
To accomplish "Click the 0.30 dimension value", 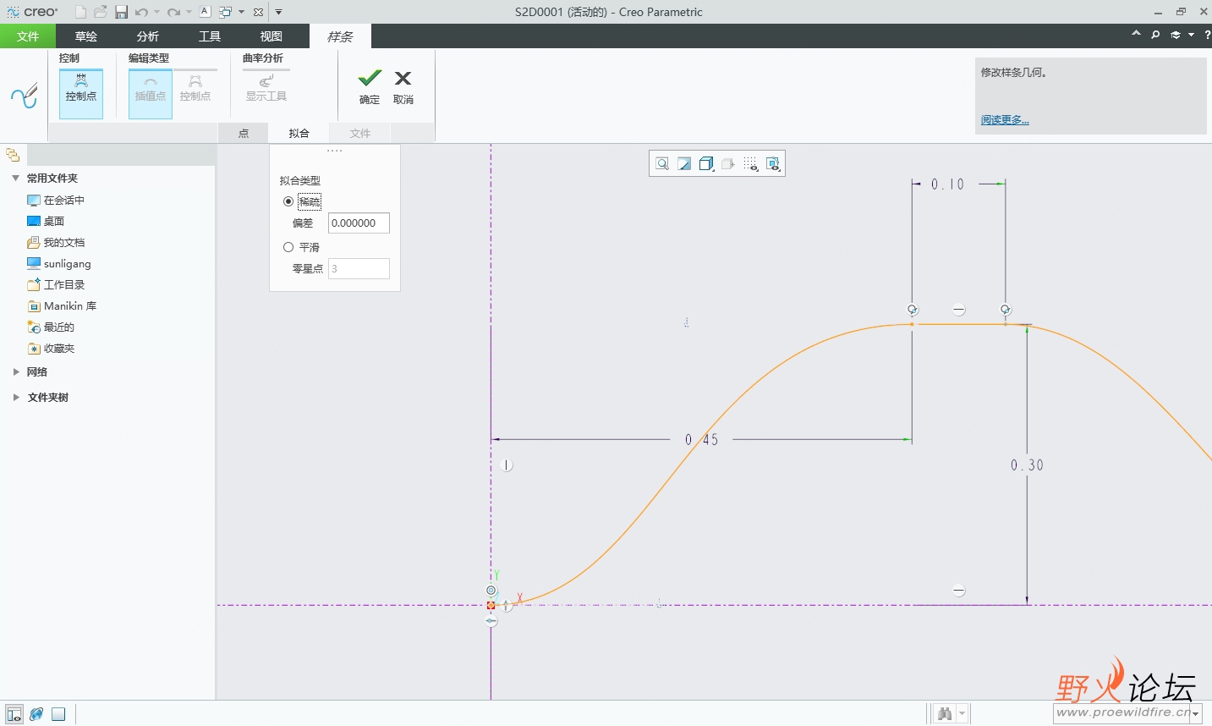I will [1027, 465].
